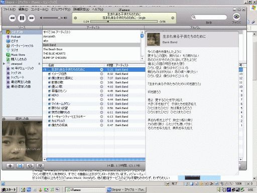The width and height of the screenshot is (257, 193).
Task: Uncheck the first song's checkbox
Action: click(x=49, y=69)
